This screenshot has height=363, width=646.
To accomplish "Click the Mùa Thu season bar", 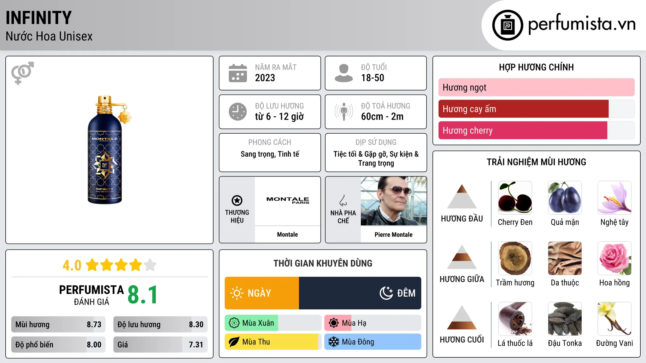I will (273, 342).
